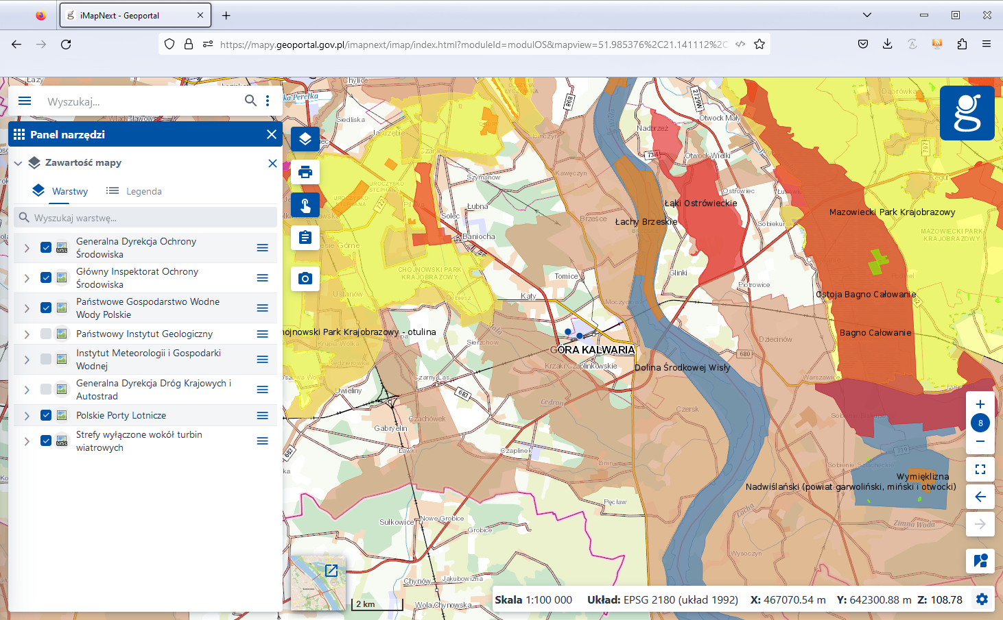The height and width of the screenshot is (620, 1003).
Task: Open the clipboard notes tool
Action: [x=305, y=238]
